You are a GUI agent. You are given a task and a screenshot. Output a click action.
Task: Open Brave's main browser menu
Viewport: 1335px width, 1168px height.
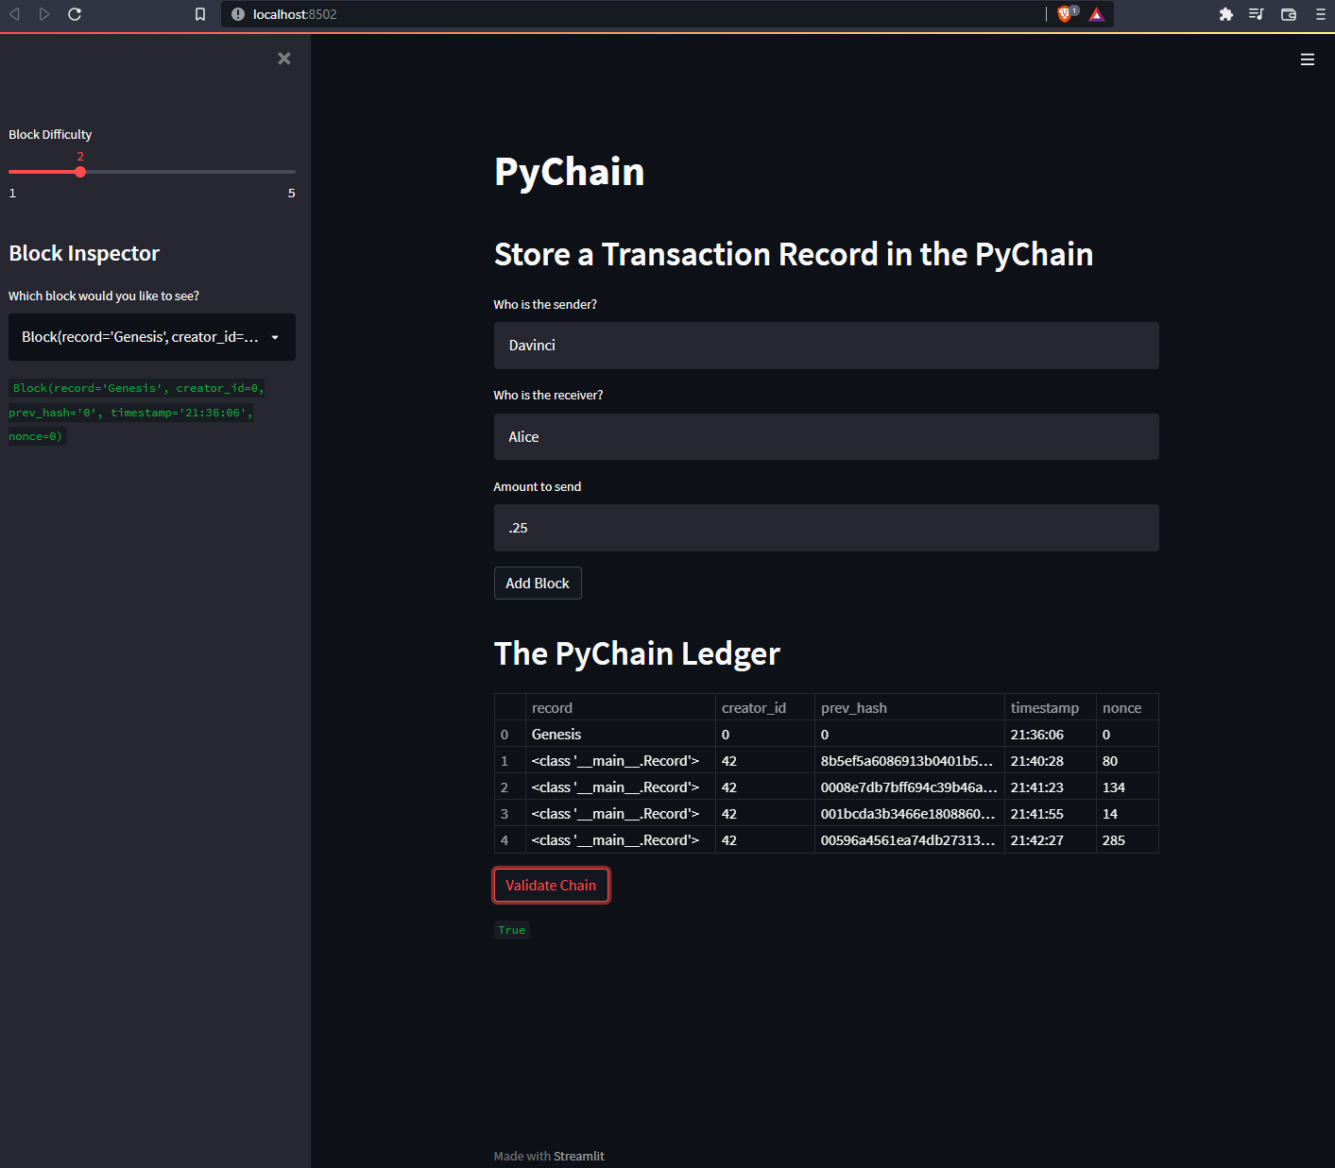[x=1321, y=14]
